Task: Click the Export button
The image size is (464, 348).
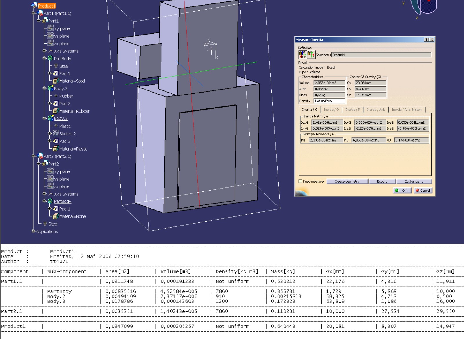Action: 382,182
